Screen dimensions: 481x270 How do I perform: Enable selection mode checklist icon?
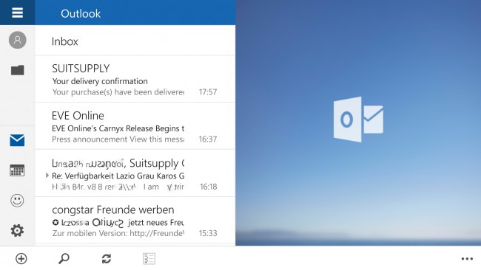click(149, 259)
